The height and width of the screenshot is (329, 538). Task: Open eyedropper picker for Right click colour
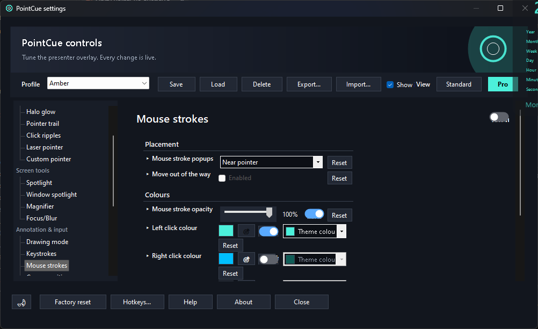246,259
